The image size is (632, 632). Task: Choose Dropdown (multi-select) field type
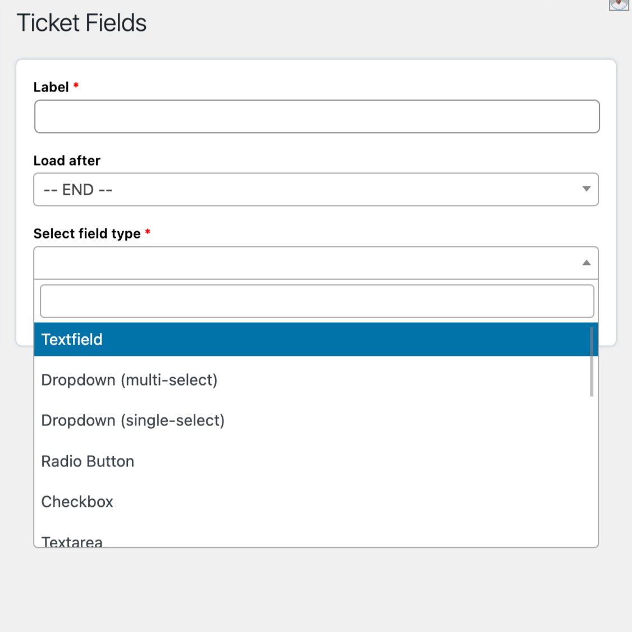(x=129, y=380)
